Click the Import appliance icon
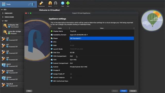This screenshot has height=93, width=165. click(50, 4)
